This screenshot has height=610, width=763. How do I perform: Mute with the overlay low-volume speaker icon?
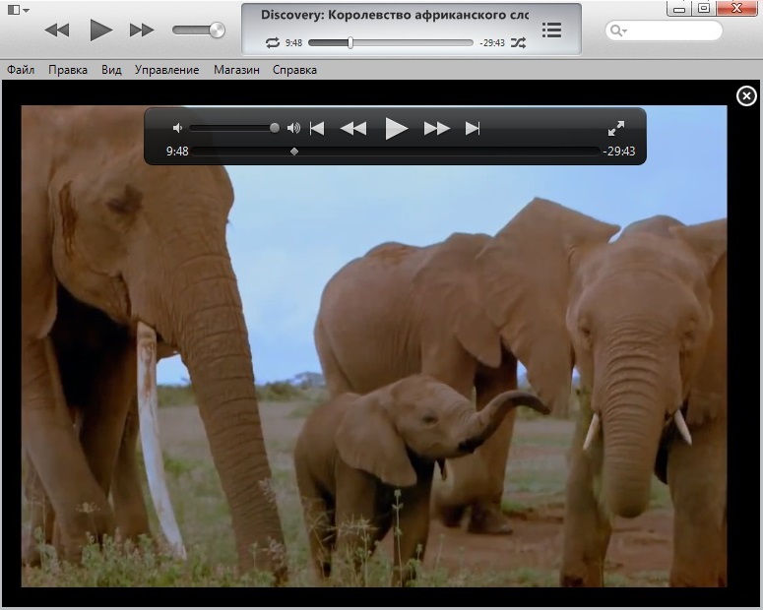tap(177, 128)
